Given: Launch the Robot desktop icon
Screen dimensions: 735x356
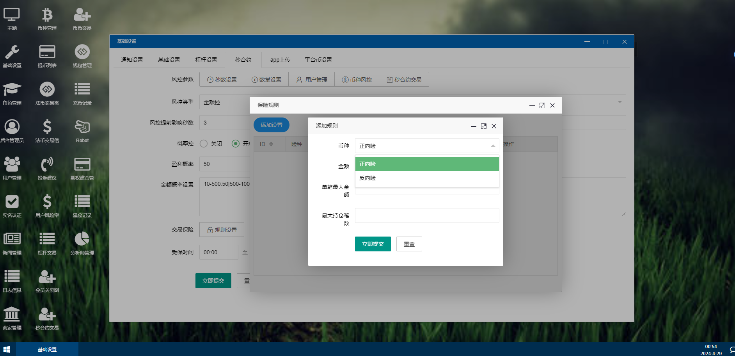Looking at the screenshot, I should (x=82, y=131).
